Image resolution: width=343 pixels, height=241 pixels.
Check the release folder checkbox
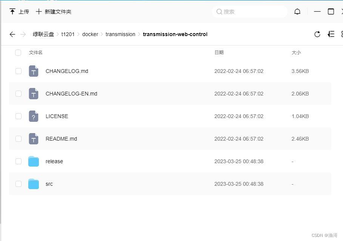pyautogui.click(x=18, y=161)
